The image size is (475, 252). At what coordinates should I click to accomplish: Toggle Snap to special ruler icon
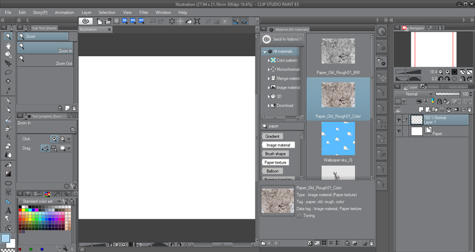[x=244, y=21]
